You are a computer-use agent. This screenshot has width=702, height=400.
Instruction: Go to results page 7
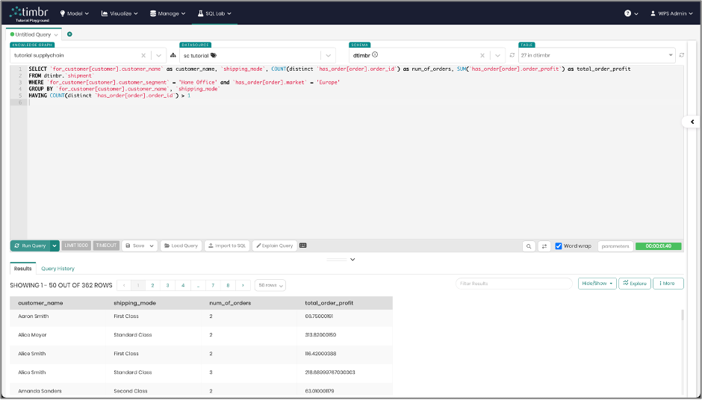[x=213, y=286]
